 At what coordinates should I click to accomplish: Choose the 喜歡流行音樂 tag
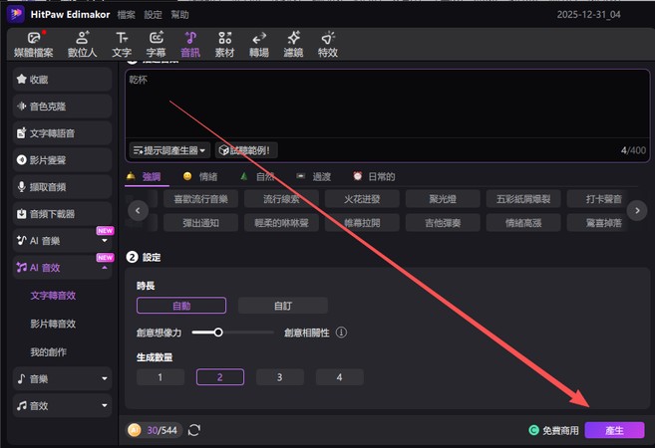point(201,199)
